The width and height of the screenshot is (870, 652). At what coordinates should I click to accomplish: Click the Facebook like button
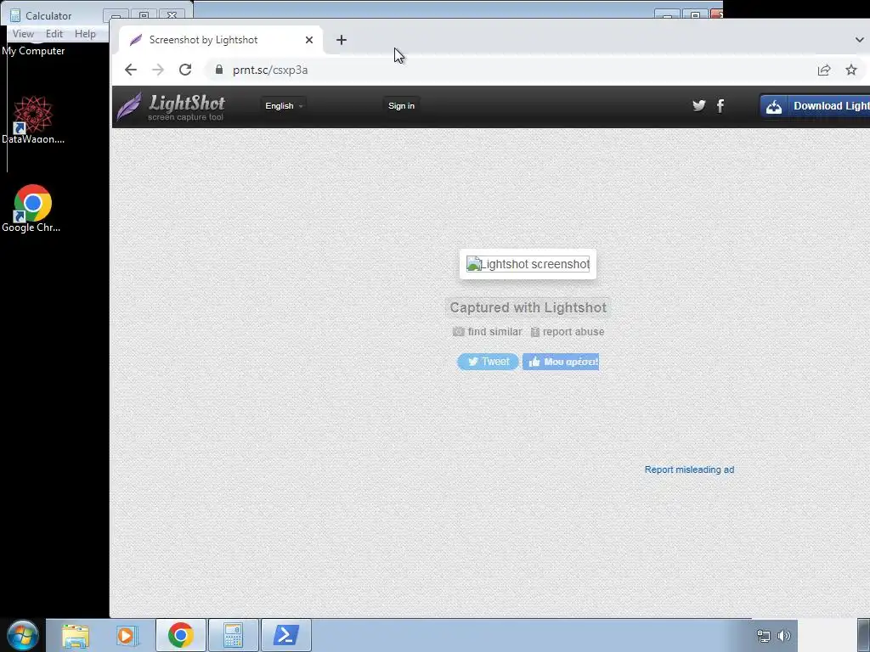coord(561,362)
